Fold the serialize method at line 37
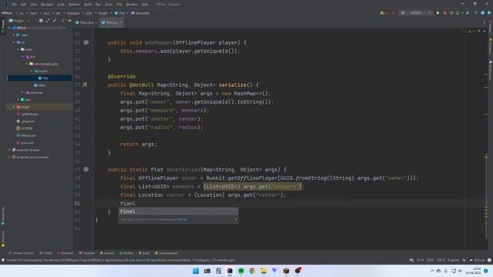 [x=93, y=85]
